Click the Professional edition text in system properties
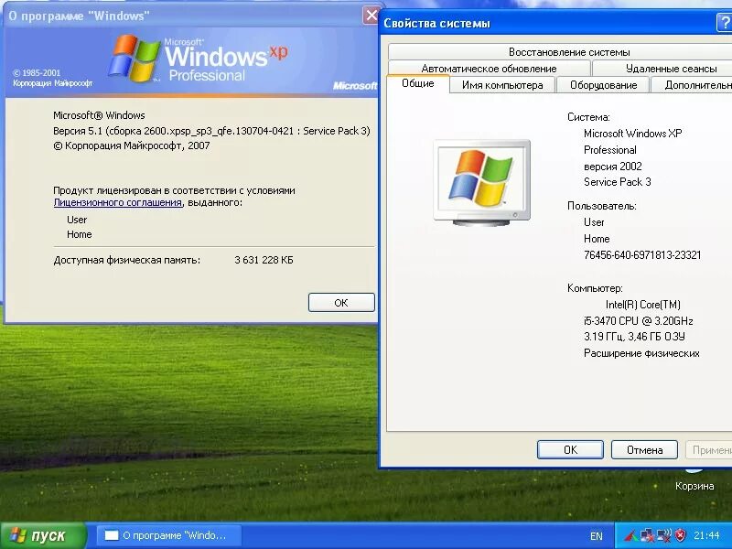 pyautogui.click(x=609, y=150)
